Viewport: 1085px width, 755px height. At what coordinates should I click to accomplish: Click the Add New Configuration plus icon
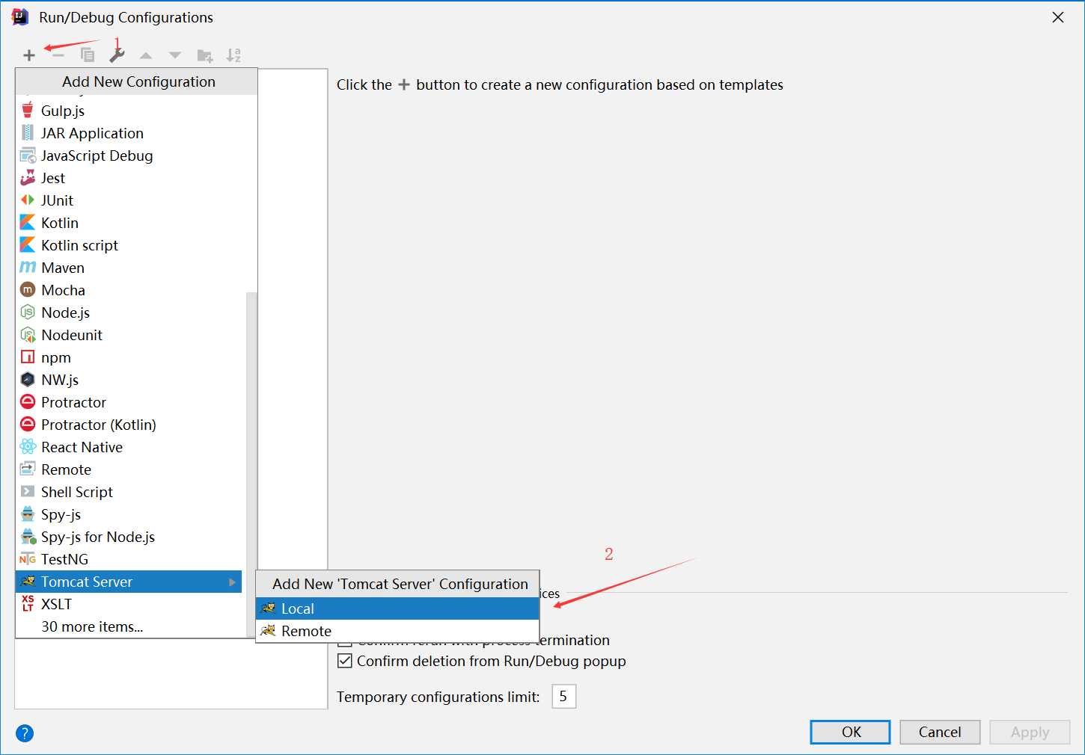(29, 55)
